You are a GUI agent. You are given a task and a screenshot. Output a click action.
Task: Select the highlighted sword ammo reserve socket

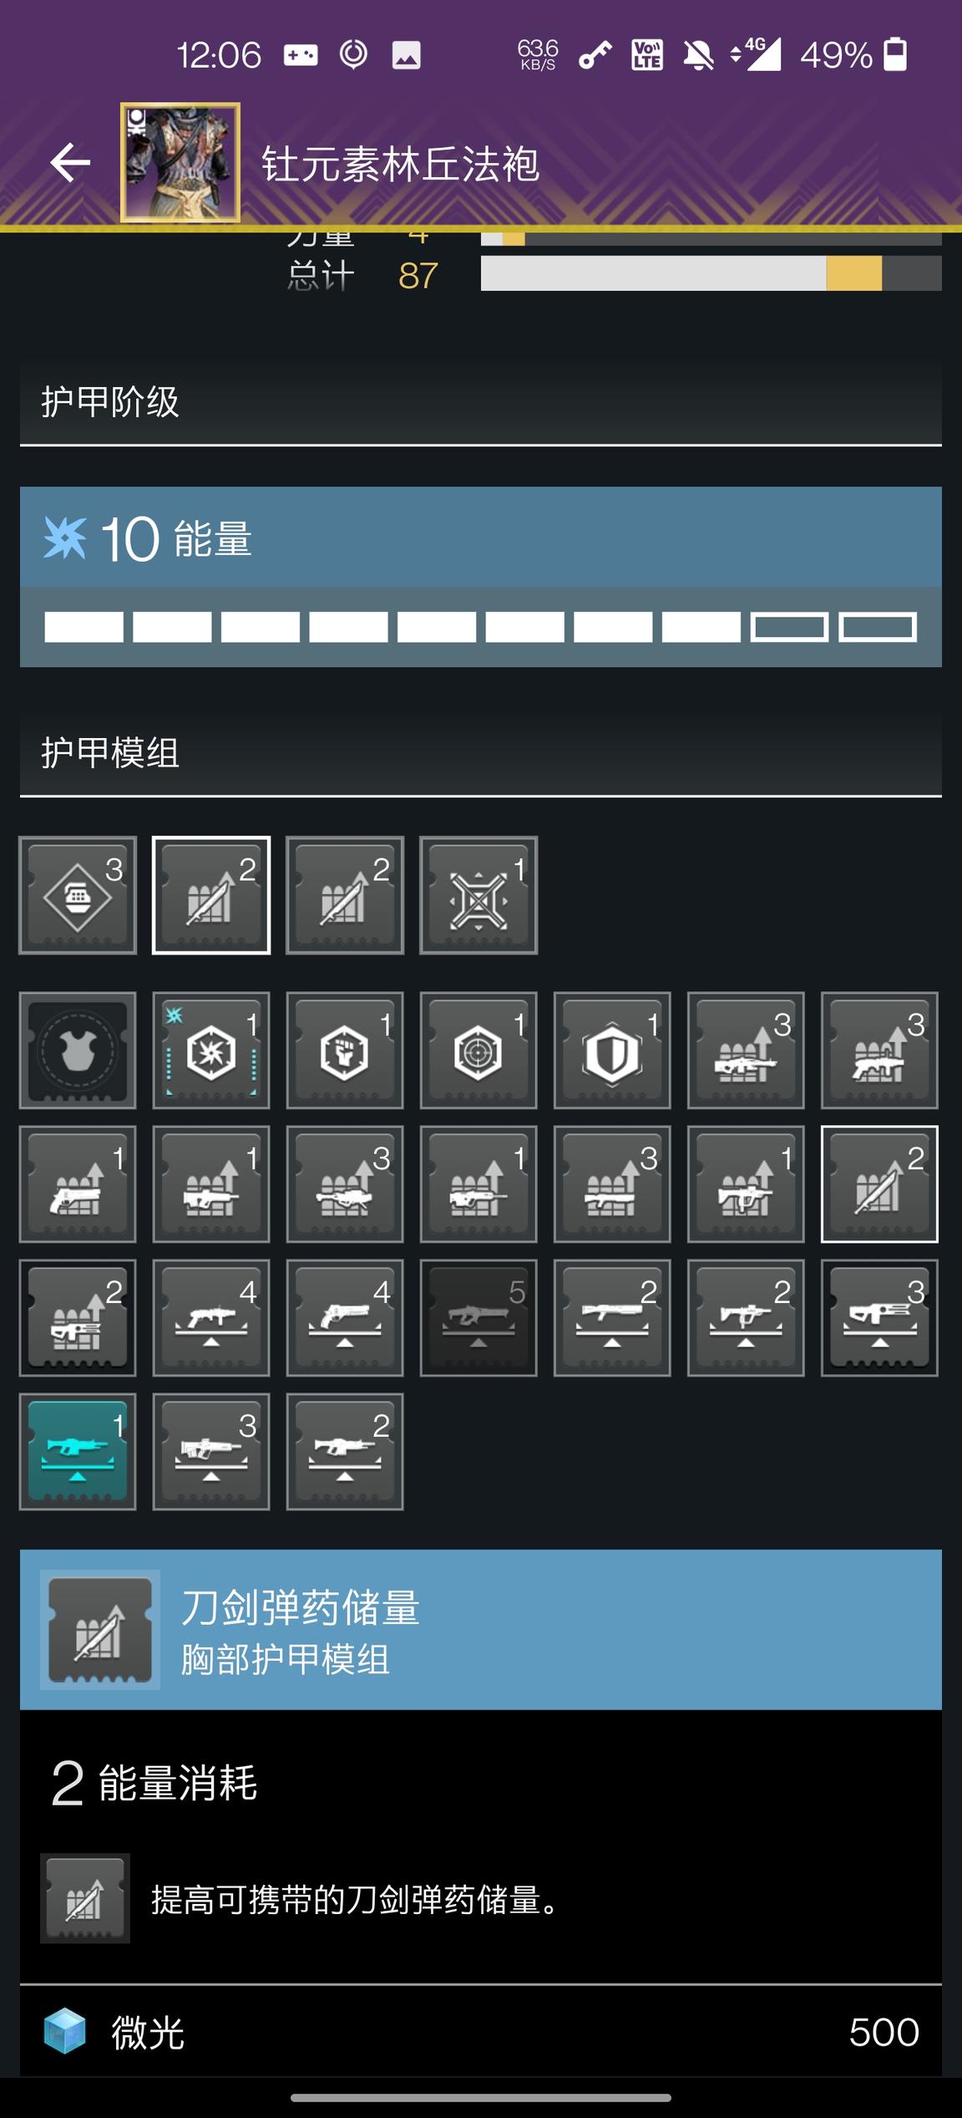click(x=211, y=895)
